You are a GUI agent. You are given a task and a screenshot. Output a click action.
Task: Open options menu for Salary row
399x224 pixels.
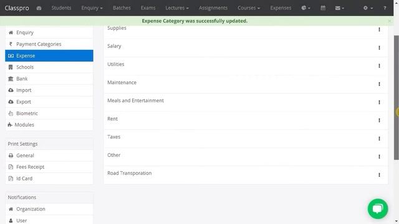click(379, 48)
